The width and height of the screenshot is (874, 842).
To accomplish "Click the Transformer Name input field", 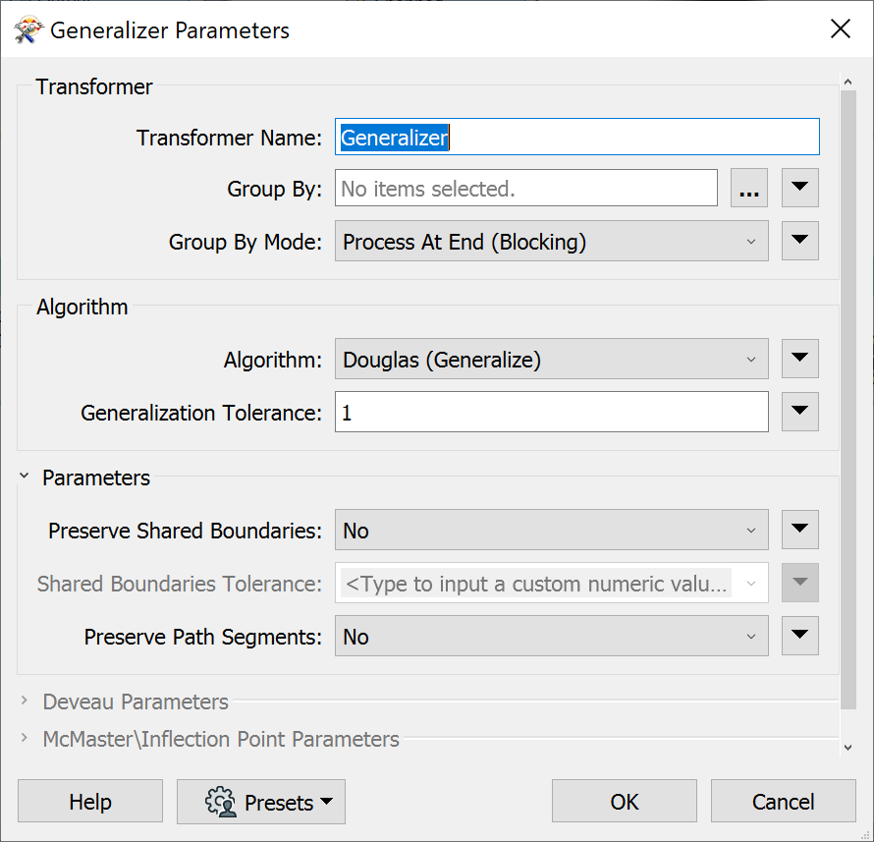I will click(577, 138).
